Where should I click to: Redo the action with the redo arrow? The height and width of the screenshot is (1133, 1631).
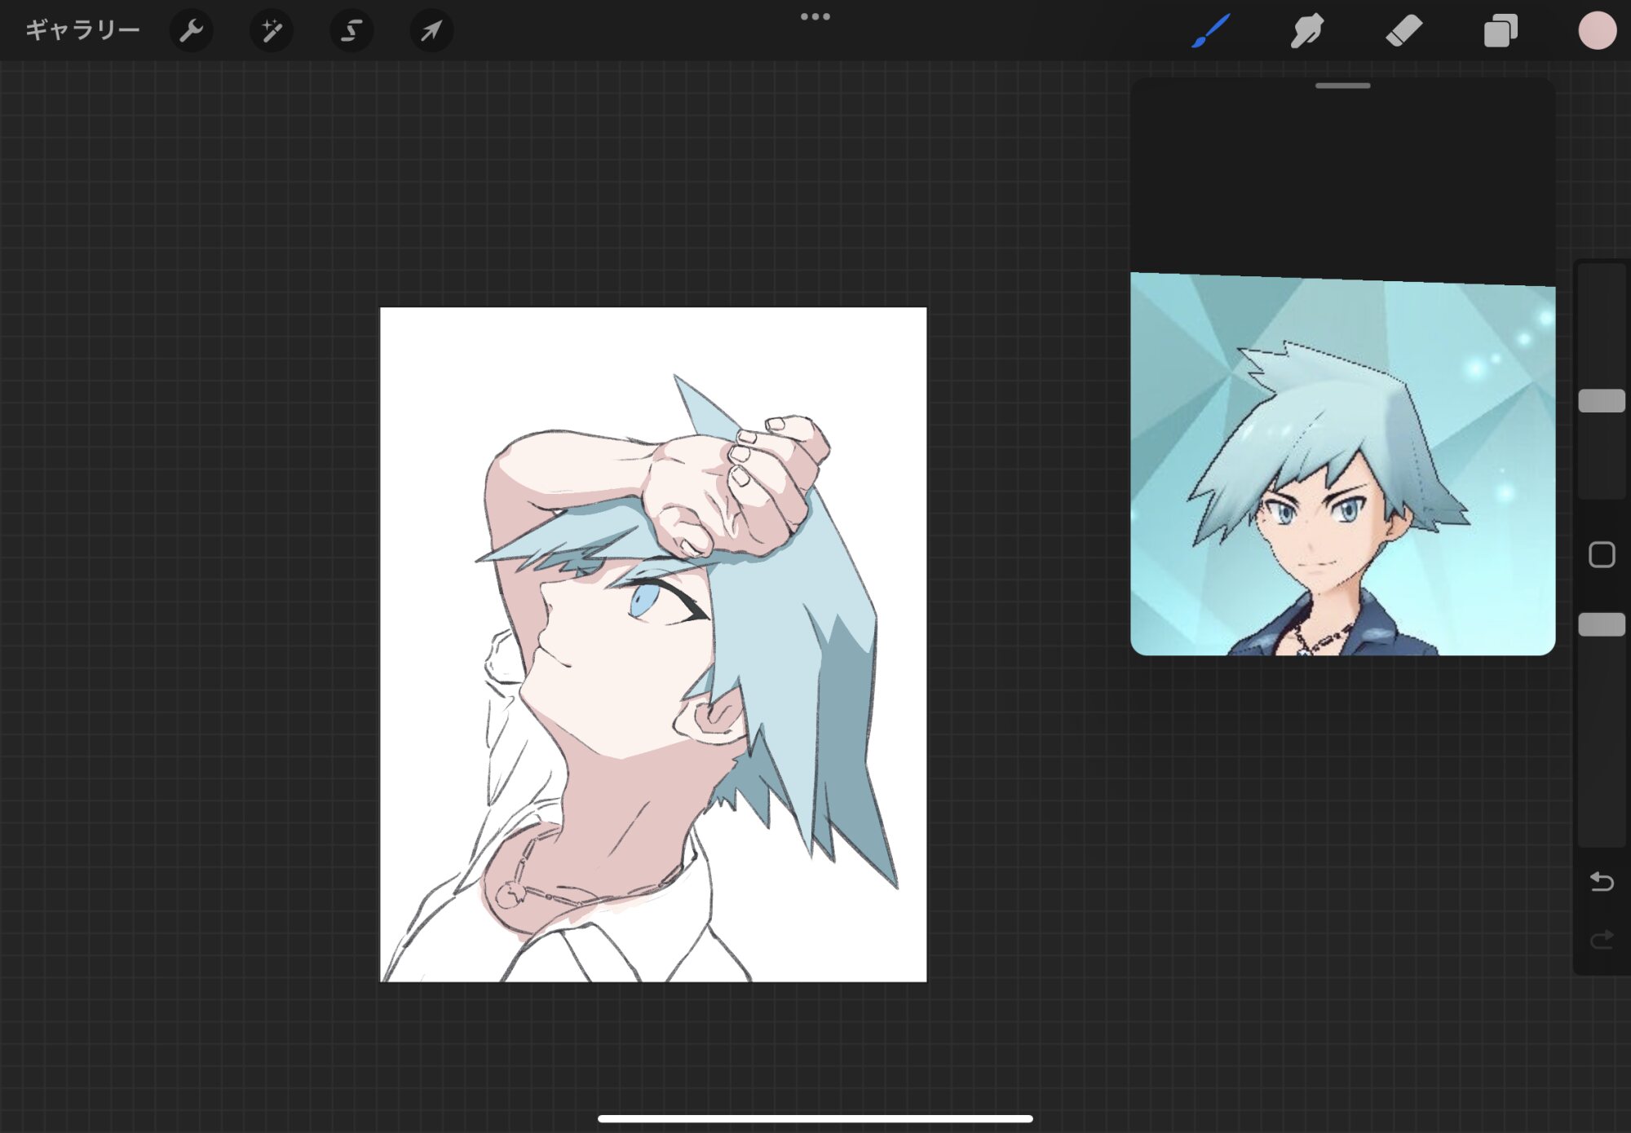pos(1602,940)
